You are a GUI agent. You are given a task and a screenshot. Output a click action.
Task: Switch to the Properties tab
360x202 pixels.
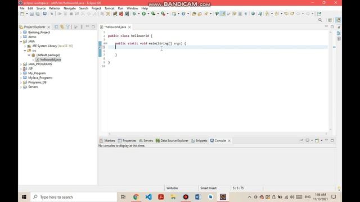point(127,141)
